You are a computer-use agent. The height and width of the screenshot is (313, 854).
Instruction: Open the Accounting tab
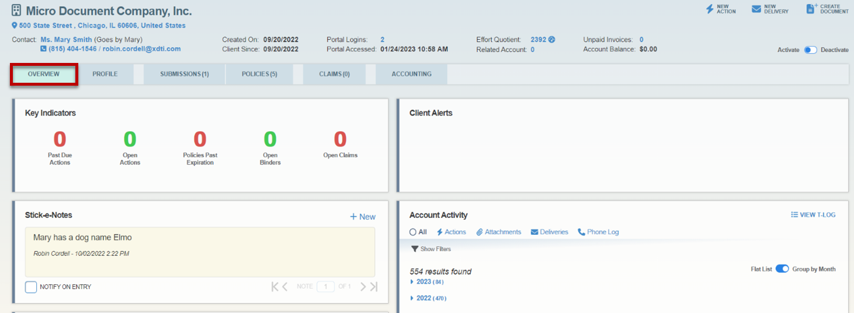point(411,75)
